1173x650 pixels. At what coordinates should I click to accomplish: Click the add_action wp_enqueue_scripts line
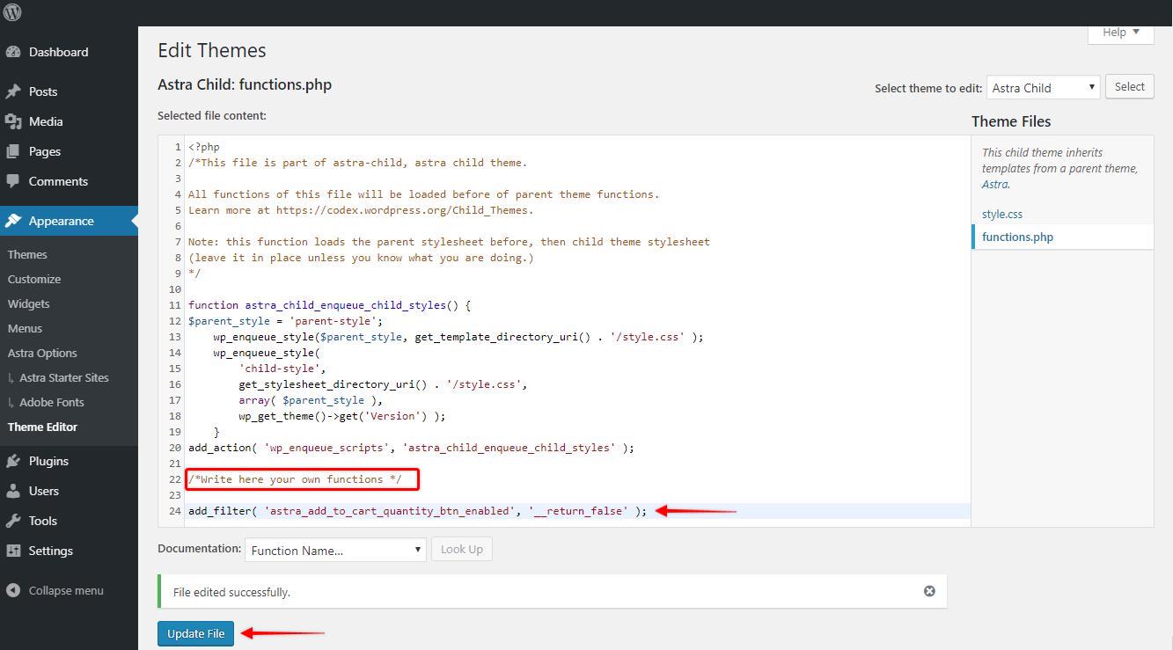coord(411,448)
